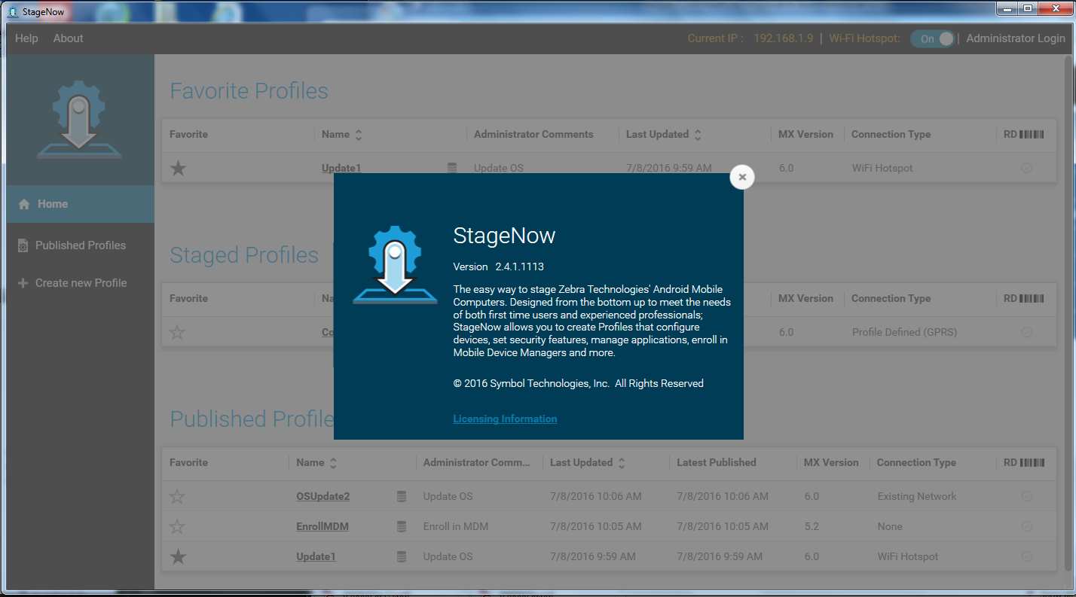Click Administrator Comments header in Favorite Profiles

click(533, 134)
